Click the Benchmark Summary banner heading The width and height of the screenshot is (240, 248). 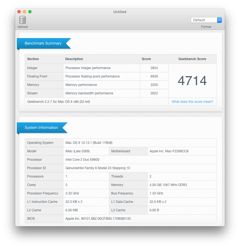(43, 43)
